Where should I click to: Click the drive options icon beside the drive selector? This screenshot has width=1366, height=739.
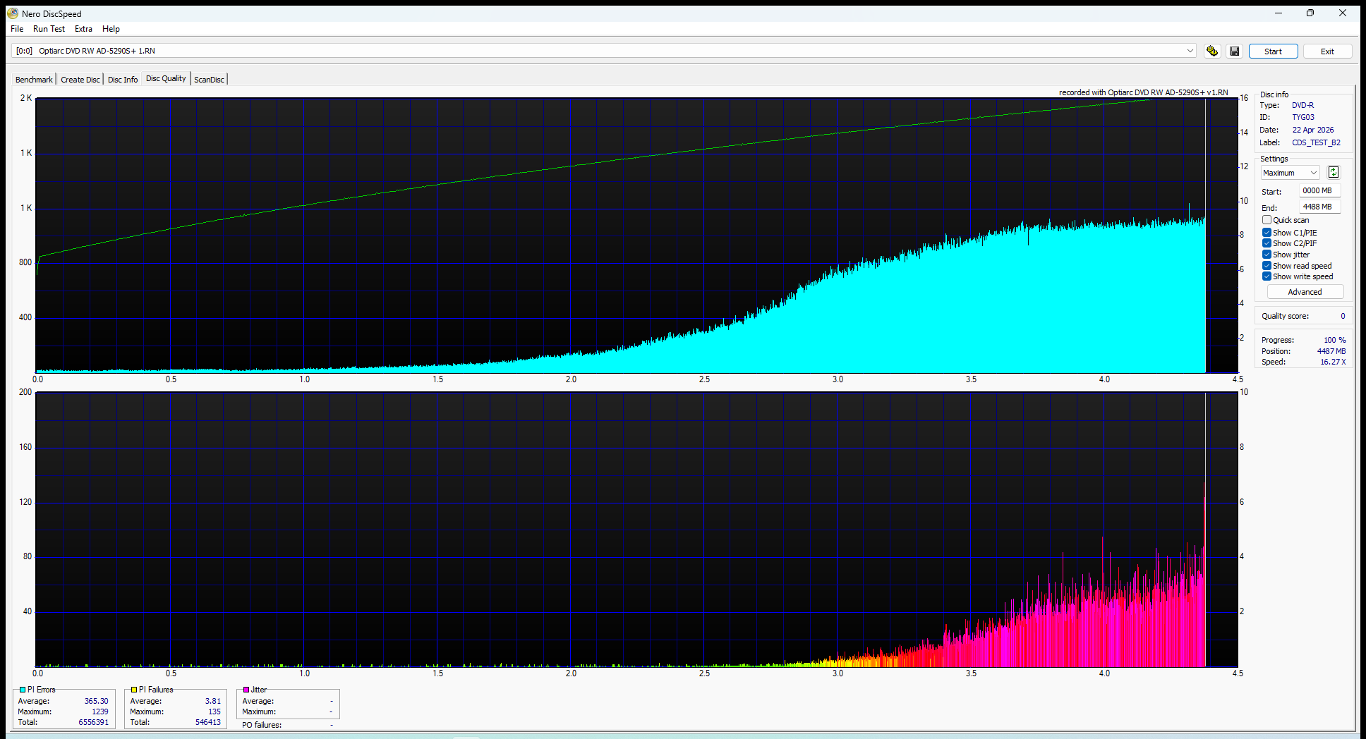tap(1211, 51)
